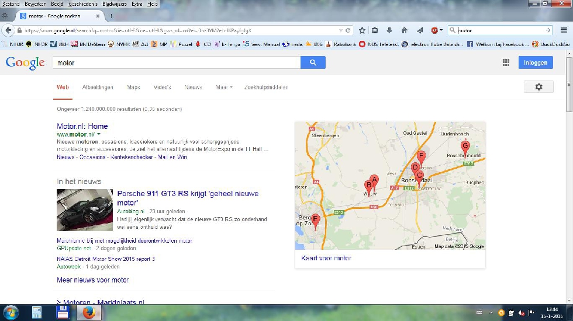Open the DuckDuckGo bookmark
Image resolution: width=573 pixels, height=321 pixels.
551,44
